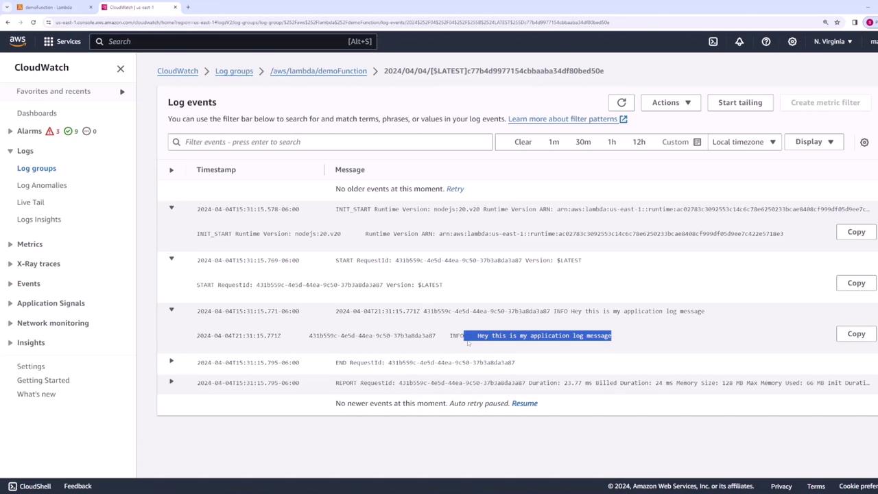
Task: Expand the Application Signals section
Action: tap(10, 303)
